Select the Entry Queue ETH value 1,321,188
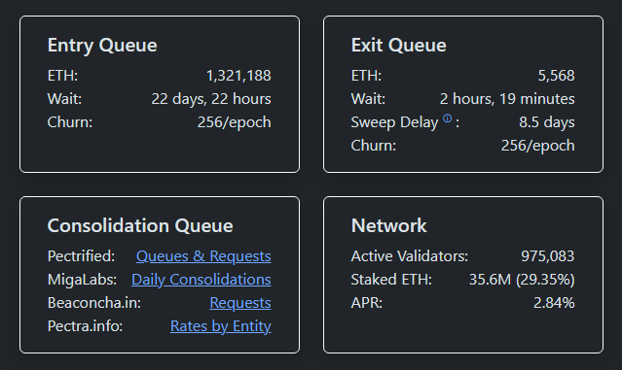Image resolution: width=622 pixels, height=370 pixels. click(238, 76)
